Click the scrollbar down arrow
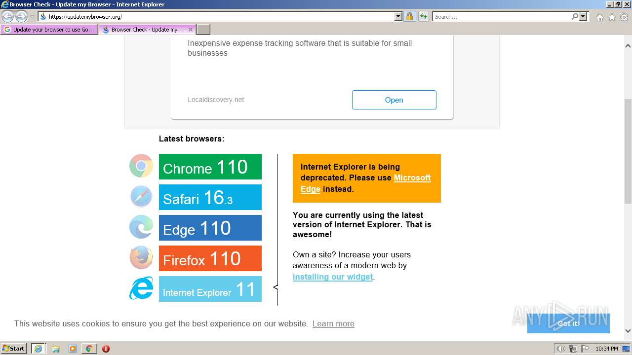 pos(628,331)
